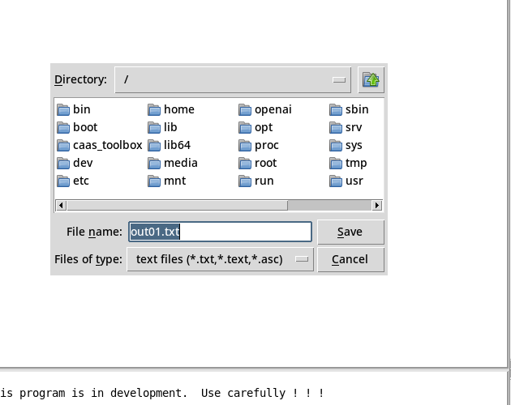Select the usr folder icon

[336, 181]
